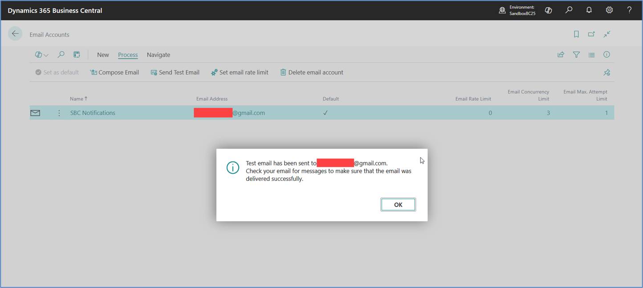Open page in a new window icon
This screenshot has height=288, width=643.
pos(591,34)
